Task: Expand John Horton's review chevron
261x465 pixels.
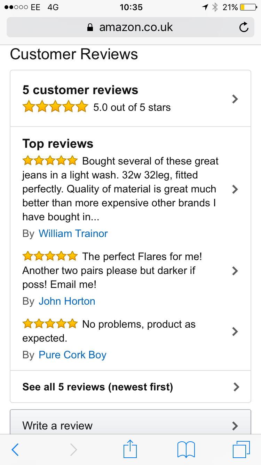Action: point(235,270)
